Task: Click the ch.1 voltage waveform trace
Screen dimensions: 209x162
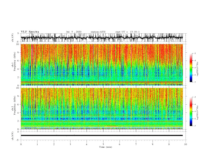Action: (x=102, y=38)
